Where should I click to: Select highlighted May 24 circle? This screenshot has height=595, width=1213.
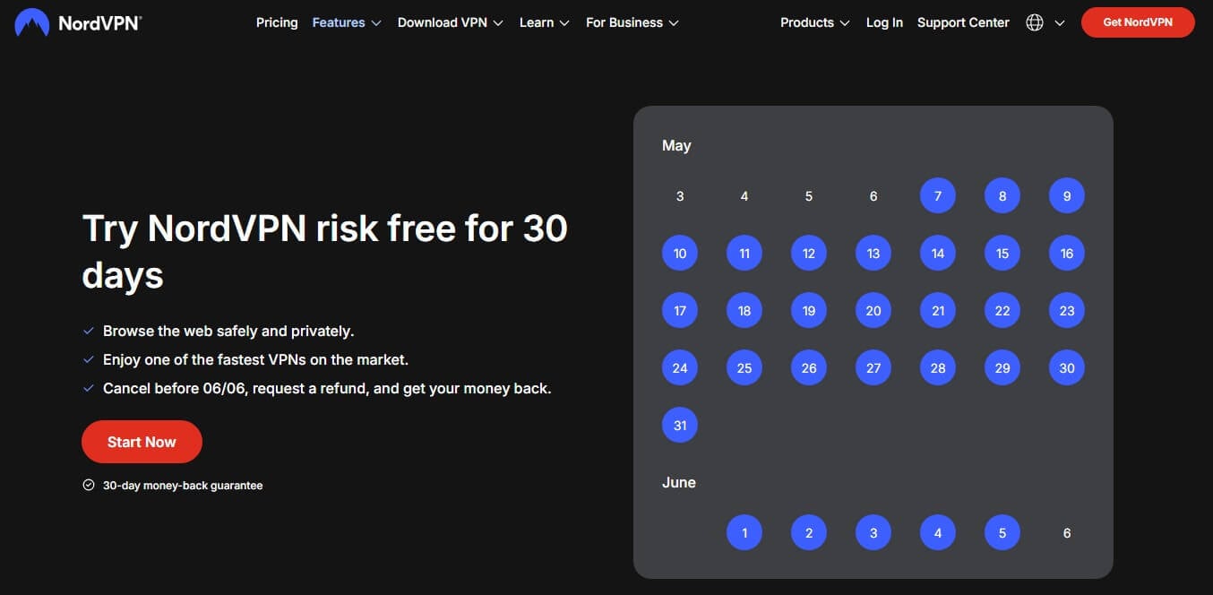pos(680,367)
